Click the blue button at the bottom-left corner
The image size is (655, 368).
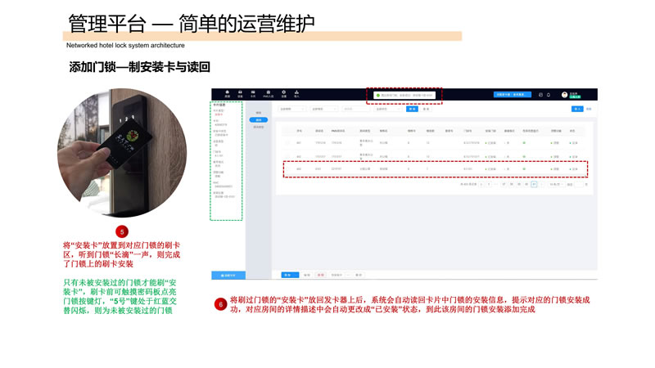228,276
